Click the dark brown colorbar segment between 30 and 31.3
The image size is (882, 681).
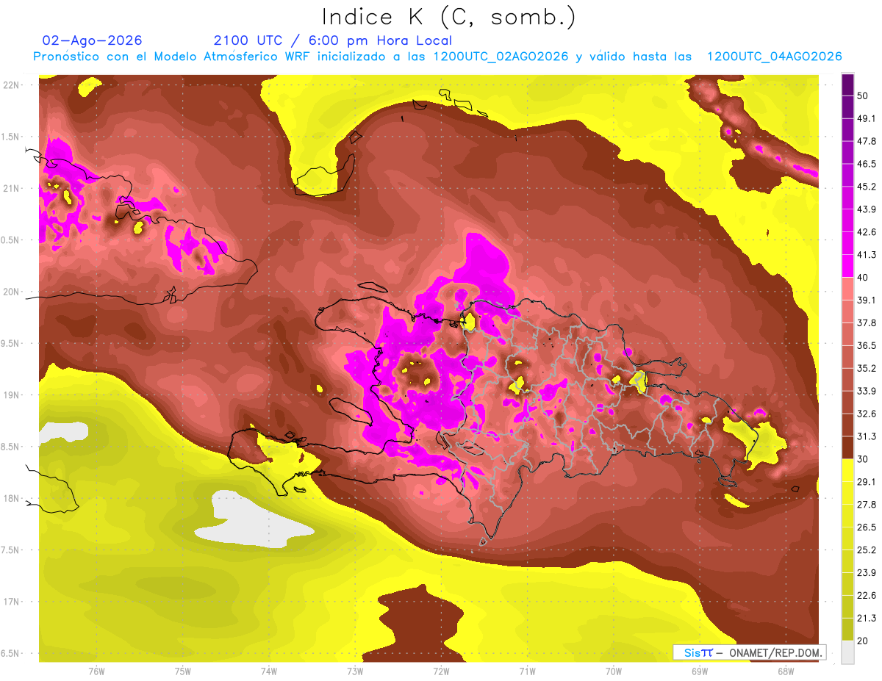pyautogui.click(x=847, y=447)
